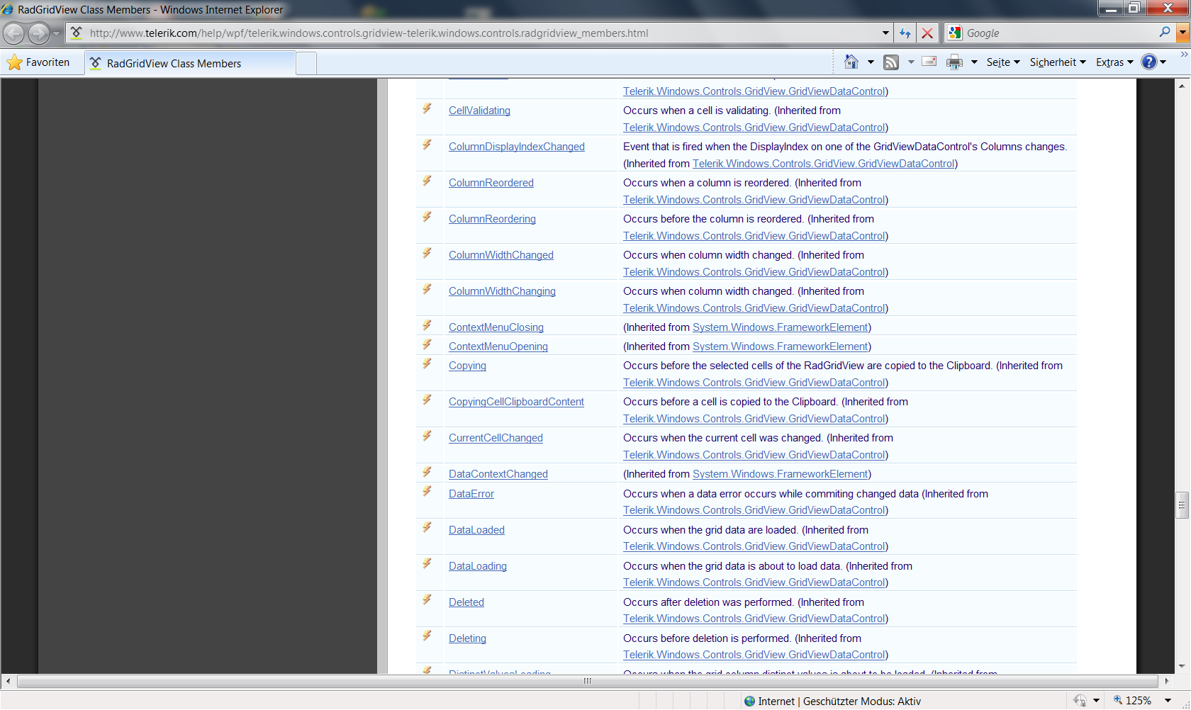Open the Favoriten favorites panel
This screenshot has width=1191, height=710.
click(39, 62)
